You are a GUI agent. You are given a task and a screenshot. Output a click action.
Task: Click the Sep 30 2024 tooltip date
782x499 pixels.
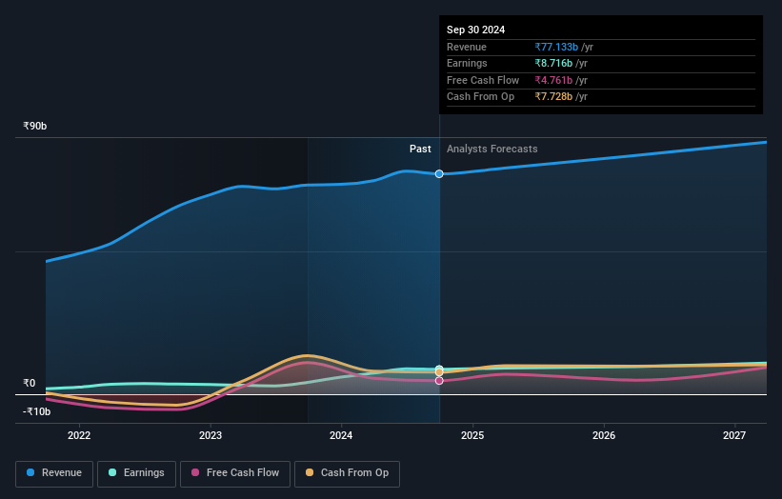476,30
